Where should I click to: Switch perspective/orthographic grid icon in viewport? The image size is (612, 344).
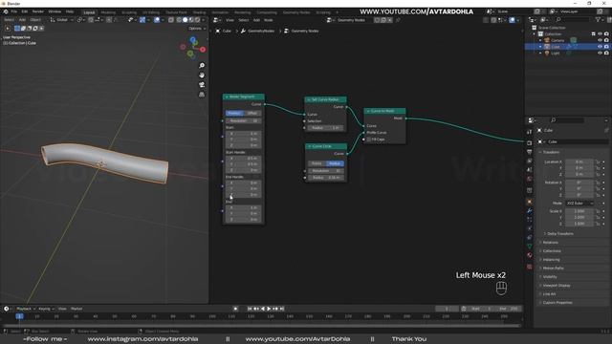click(x=202, y=95)
